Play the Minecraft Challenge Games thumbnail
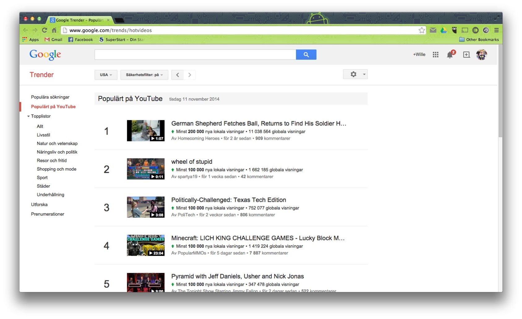Screen dimensions: 522x319 click(x=146, y=245)
